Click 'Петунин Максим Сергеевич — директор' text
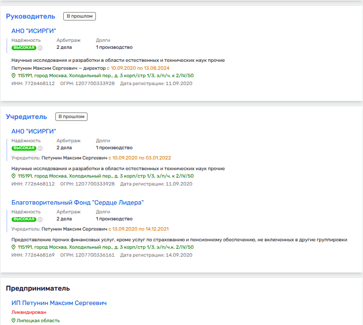The width and height of the screenshot is (363, 325). [59, 68]
